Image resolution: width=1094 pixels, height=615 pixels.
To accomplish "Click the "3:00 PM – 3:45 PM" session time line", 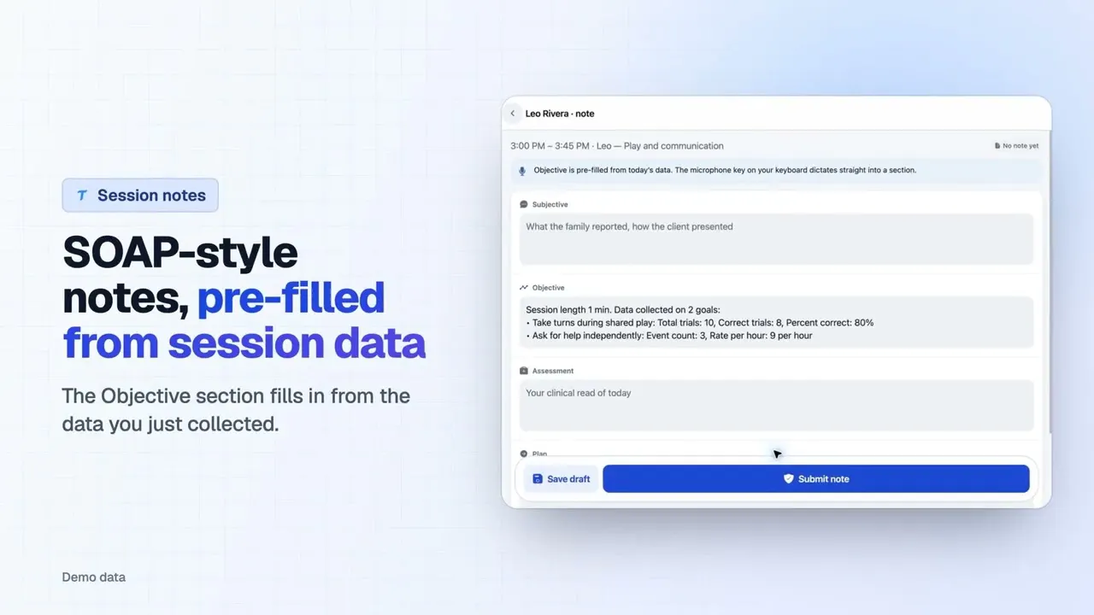I will pos(617,146).
